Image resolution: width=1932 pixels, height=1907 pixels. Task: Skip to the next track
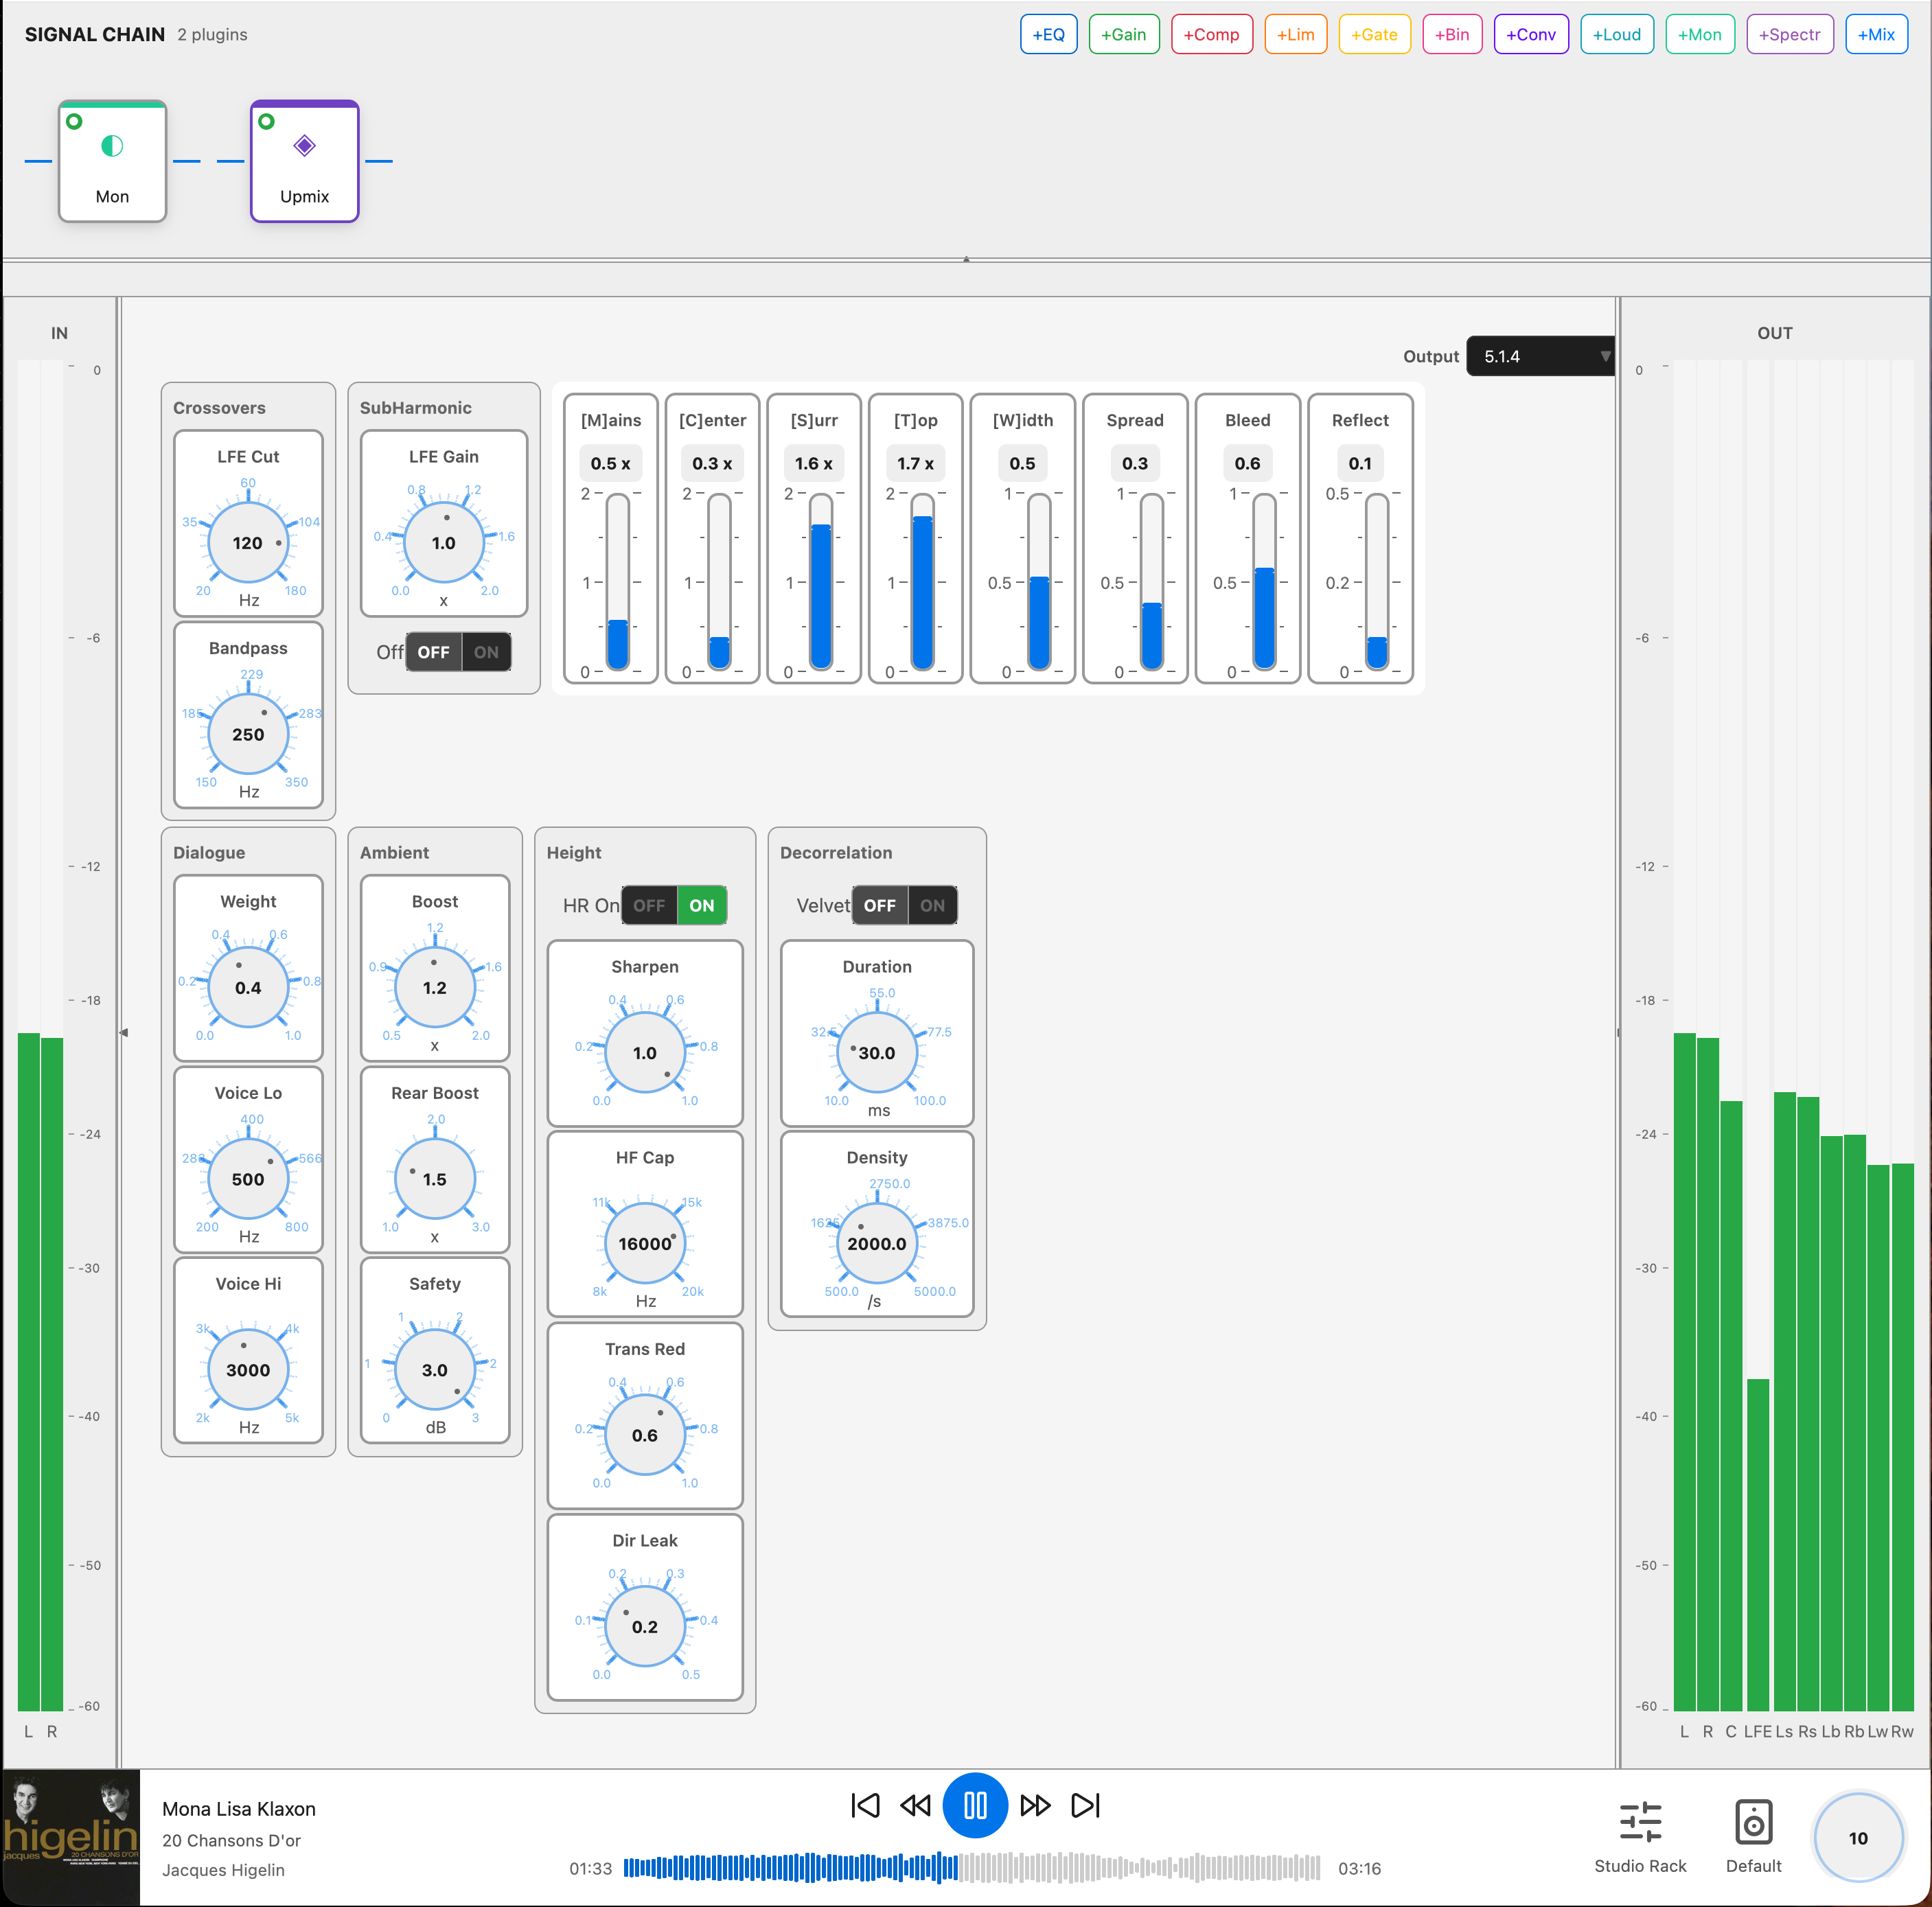tap(1085, 1805)
